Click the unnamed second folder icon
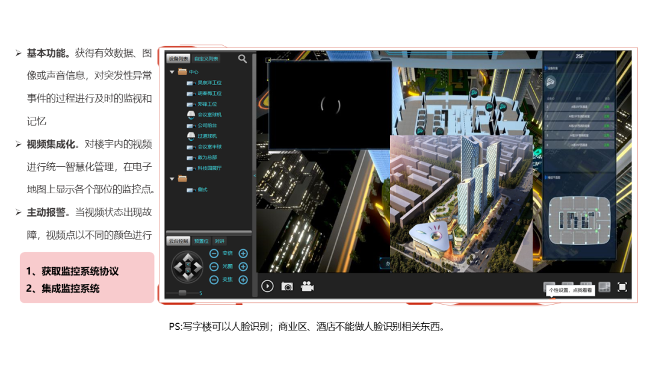The height and width of the screenshot is (366, 650). tap(182, 179)
